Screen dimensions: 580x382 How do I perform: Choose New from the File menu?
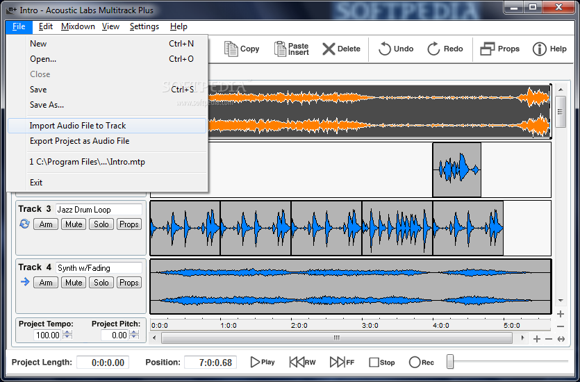coord(107,44)
